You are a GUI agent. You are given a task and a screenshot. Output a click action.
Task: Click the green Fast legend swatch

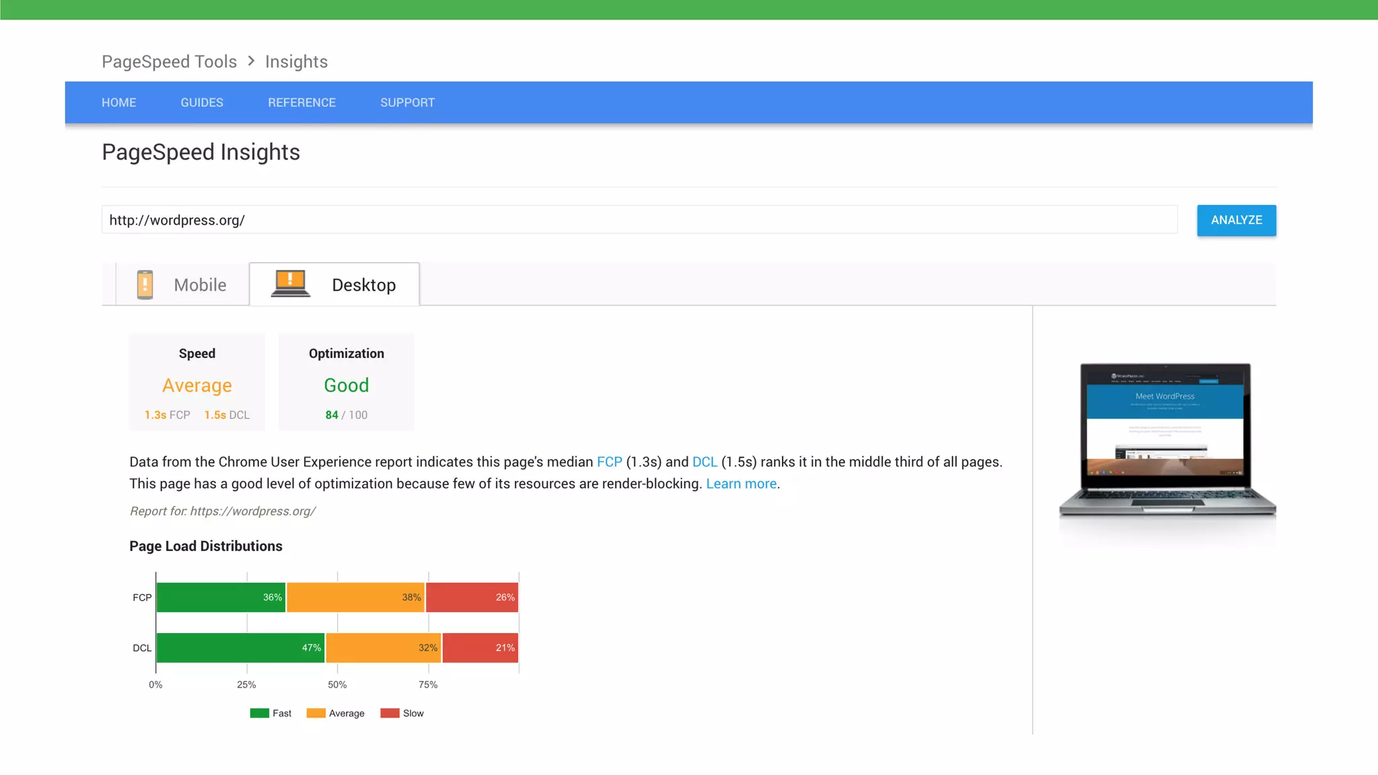[x=259, y=713]
